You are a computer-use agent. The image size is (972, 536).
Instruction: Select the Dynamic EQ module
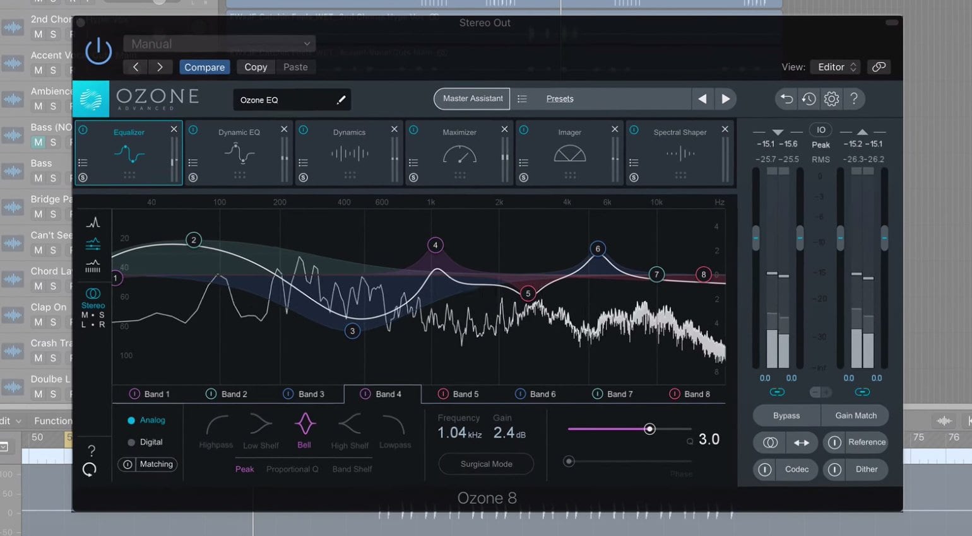click(x=239, y=153)
